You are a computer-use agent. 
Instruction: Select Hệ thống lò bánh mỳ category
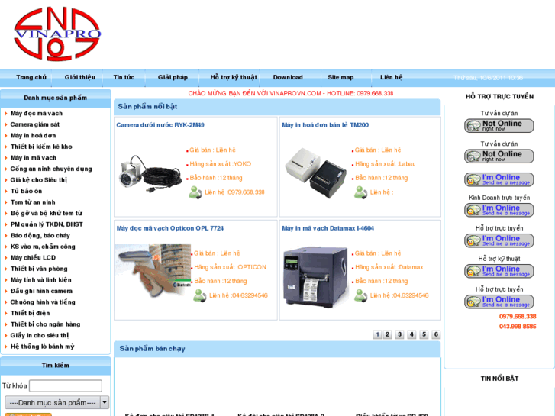pos(43,347)
